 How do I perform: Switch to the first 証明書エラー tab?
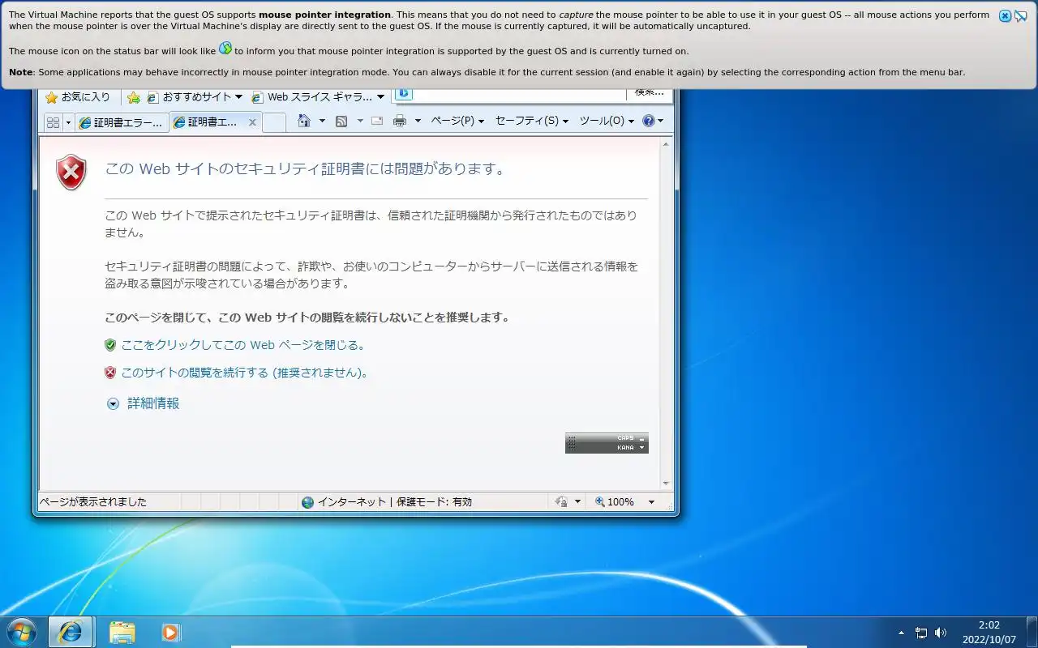[x=122, y=122]
